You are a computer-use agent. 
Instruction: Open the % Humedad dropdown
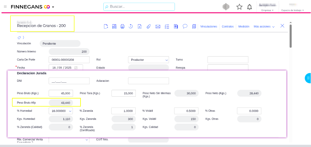click(x=61, y=111)
